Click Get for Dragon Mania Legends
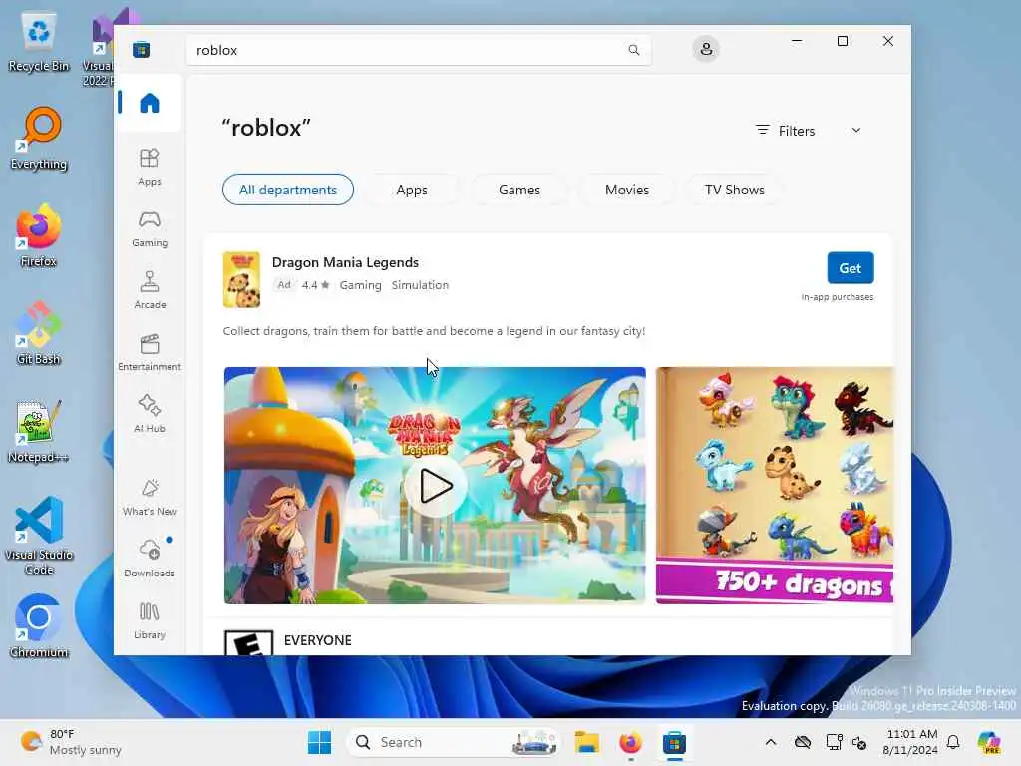This screenshot has height=766, width=1021. click(850, 268)
